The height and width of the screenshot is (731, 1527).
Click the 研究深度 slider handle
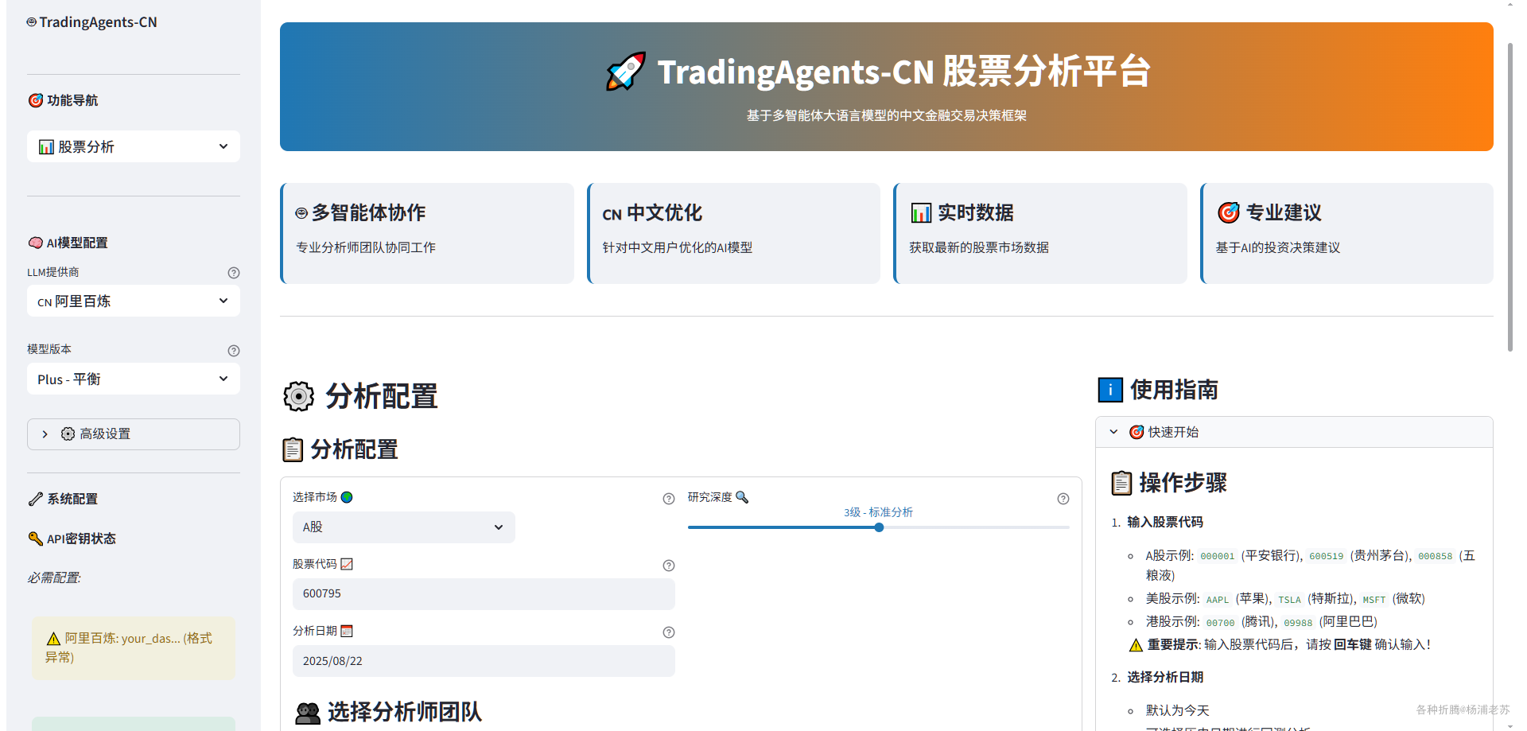tap(879, 527)
